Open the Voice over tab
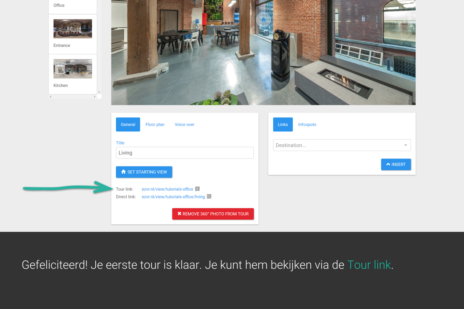Screen dimensions: 464x309 (185, 125)
